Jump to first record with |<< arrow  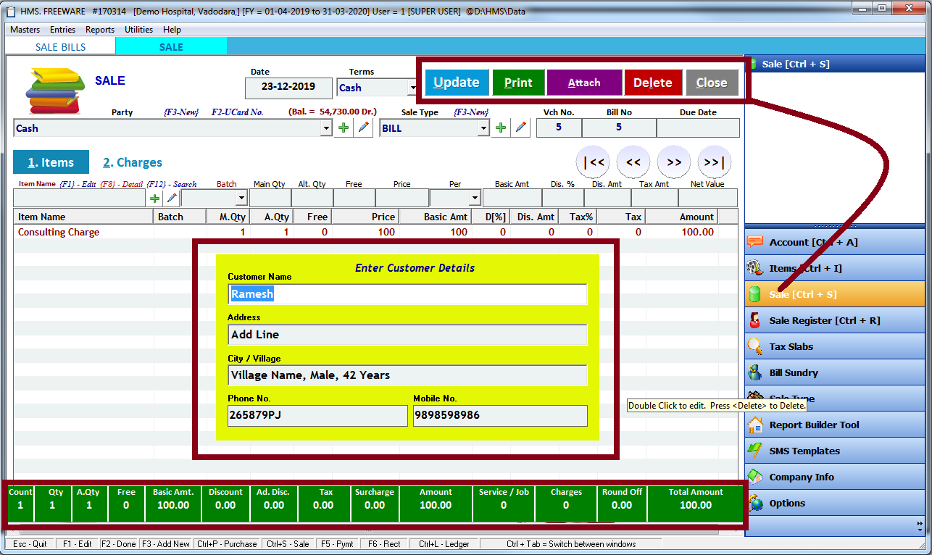[594, 162]
